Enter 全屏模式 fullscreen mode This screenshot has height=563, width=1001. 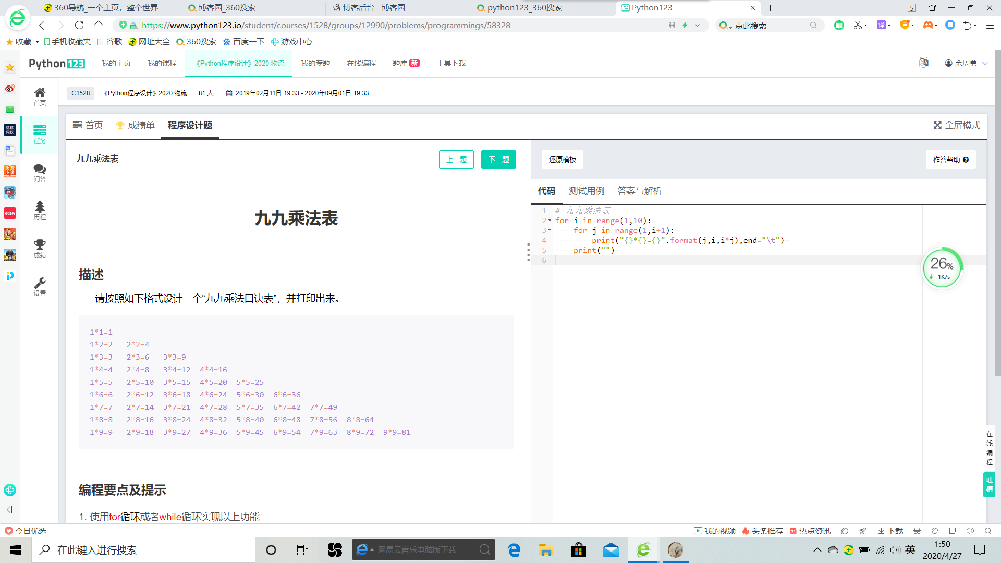pyautogui.click(x=956, y=125)
